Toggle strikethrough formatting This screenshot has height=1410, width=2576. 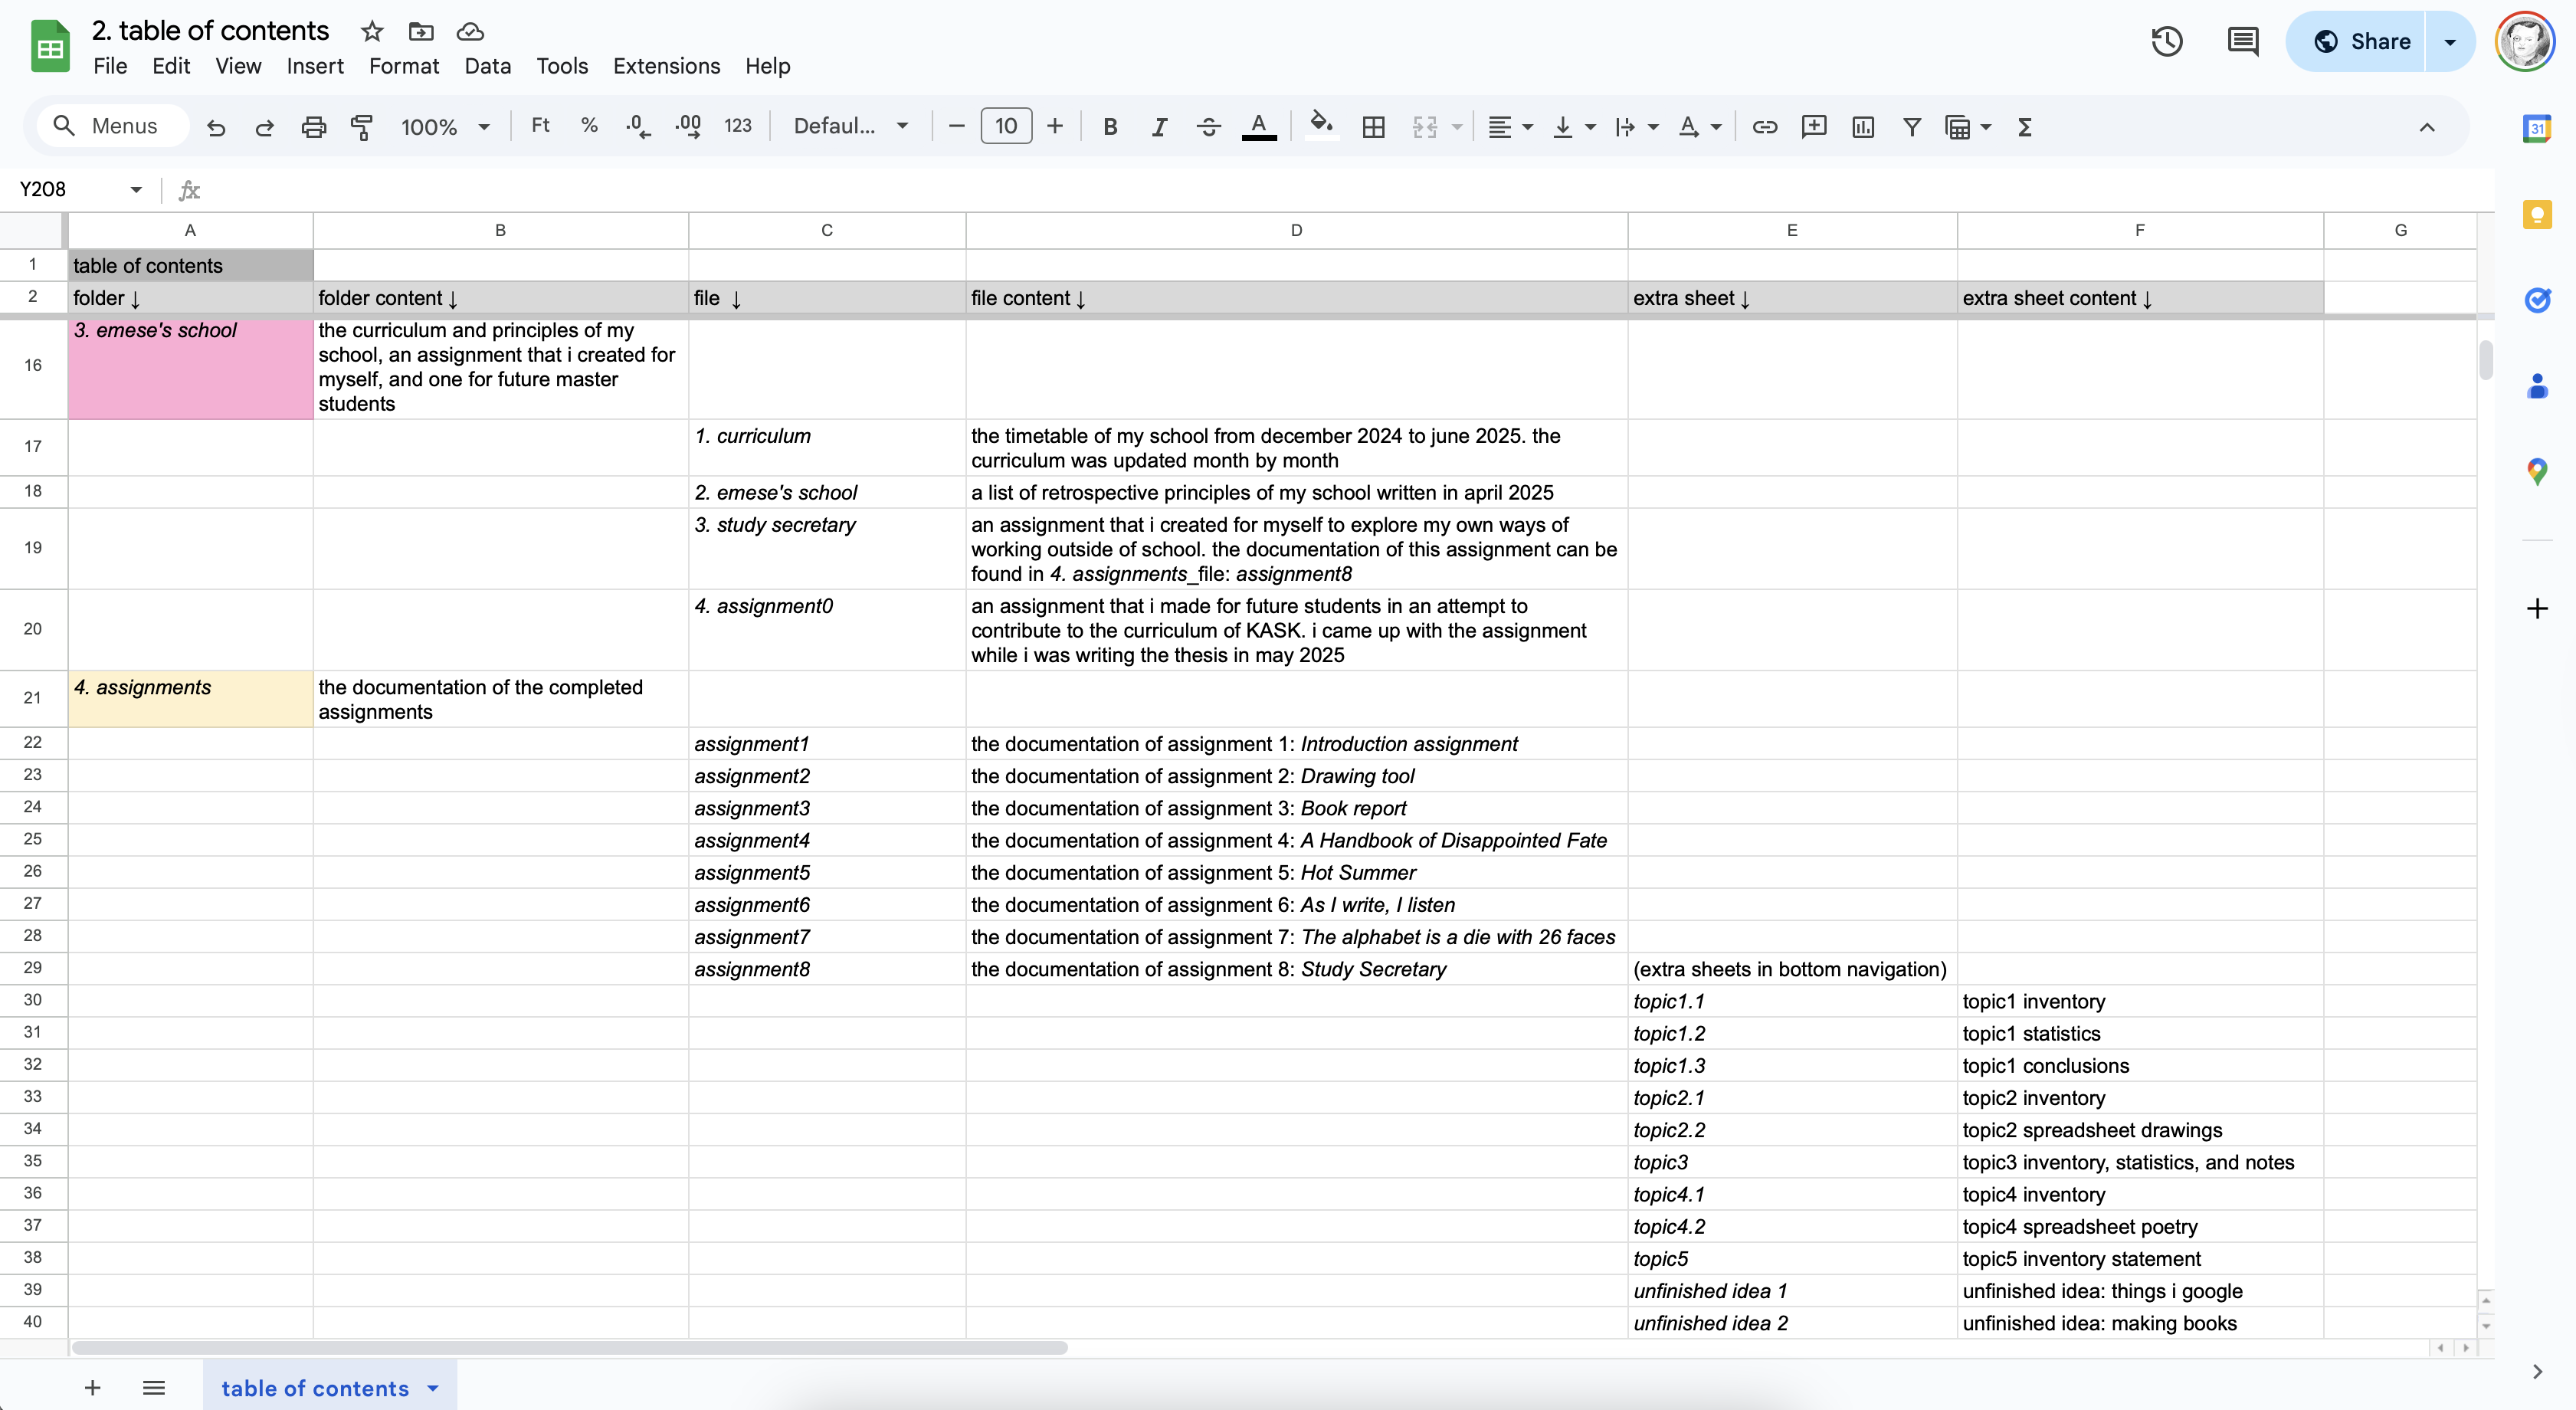pyautogui.click(x=1208, y=127)
